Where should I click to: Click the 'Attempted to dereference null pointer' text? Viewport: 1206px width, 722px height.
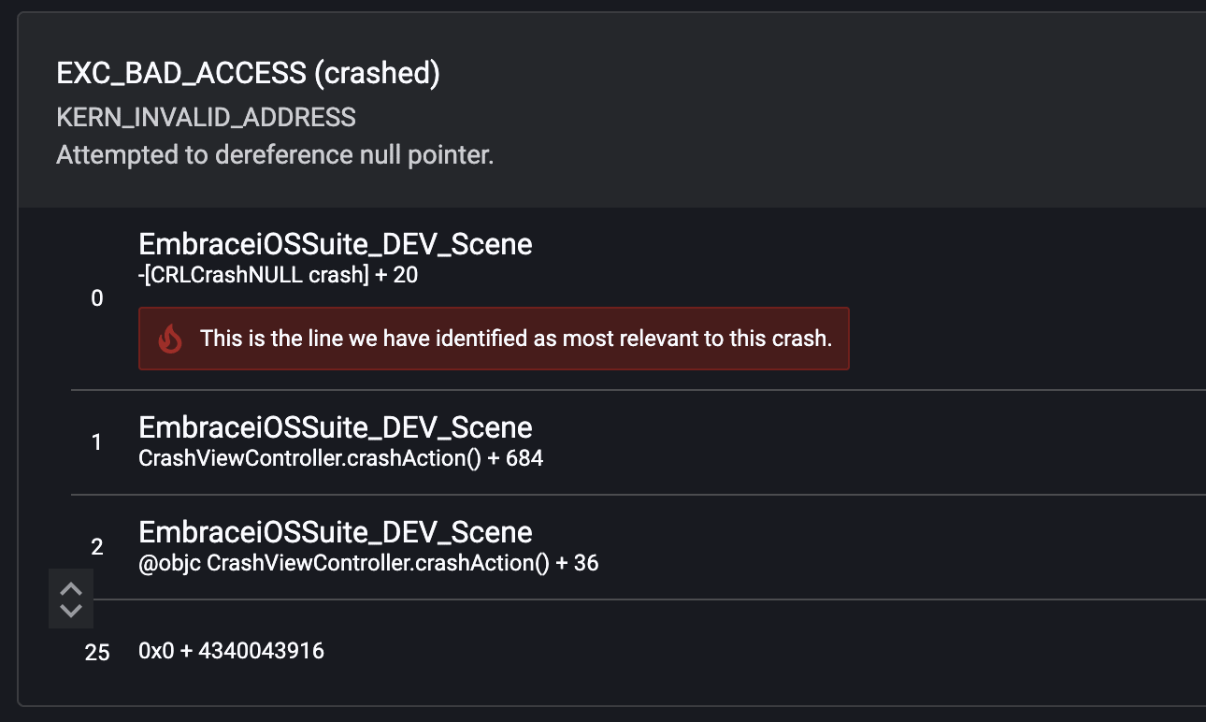tap(275, 154)
